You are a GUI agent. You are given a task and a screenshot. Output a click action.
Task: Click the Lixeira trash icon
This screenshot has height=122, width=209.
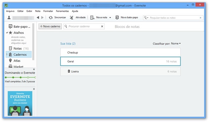[69, 71]
